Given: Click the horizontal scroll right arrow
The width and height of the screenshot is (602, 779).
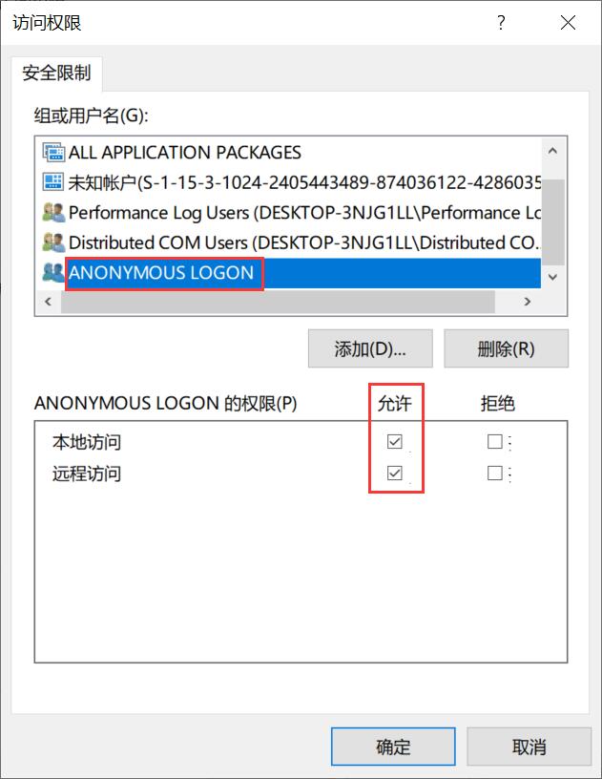Looking at the screenshot, I should (x=528, y=301).
